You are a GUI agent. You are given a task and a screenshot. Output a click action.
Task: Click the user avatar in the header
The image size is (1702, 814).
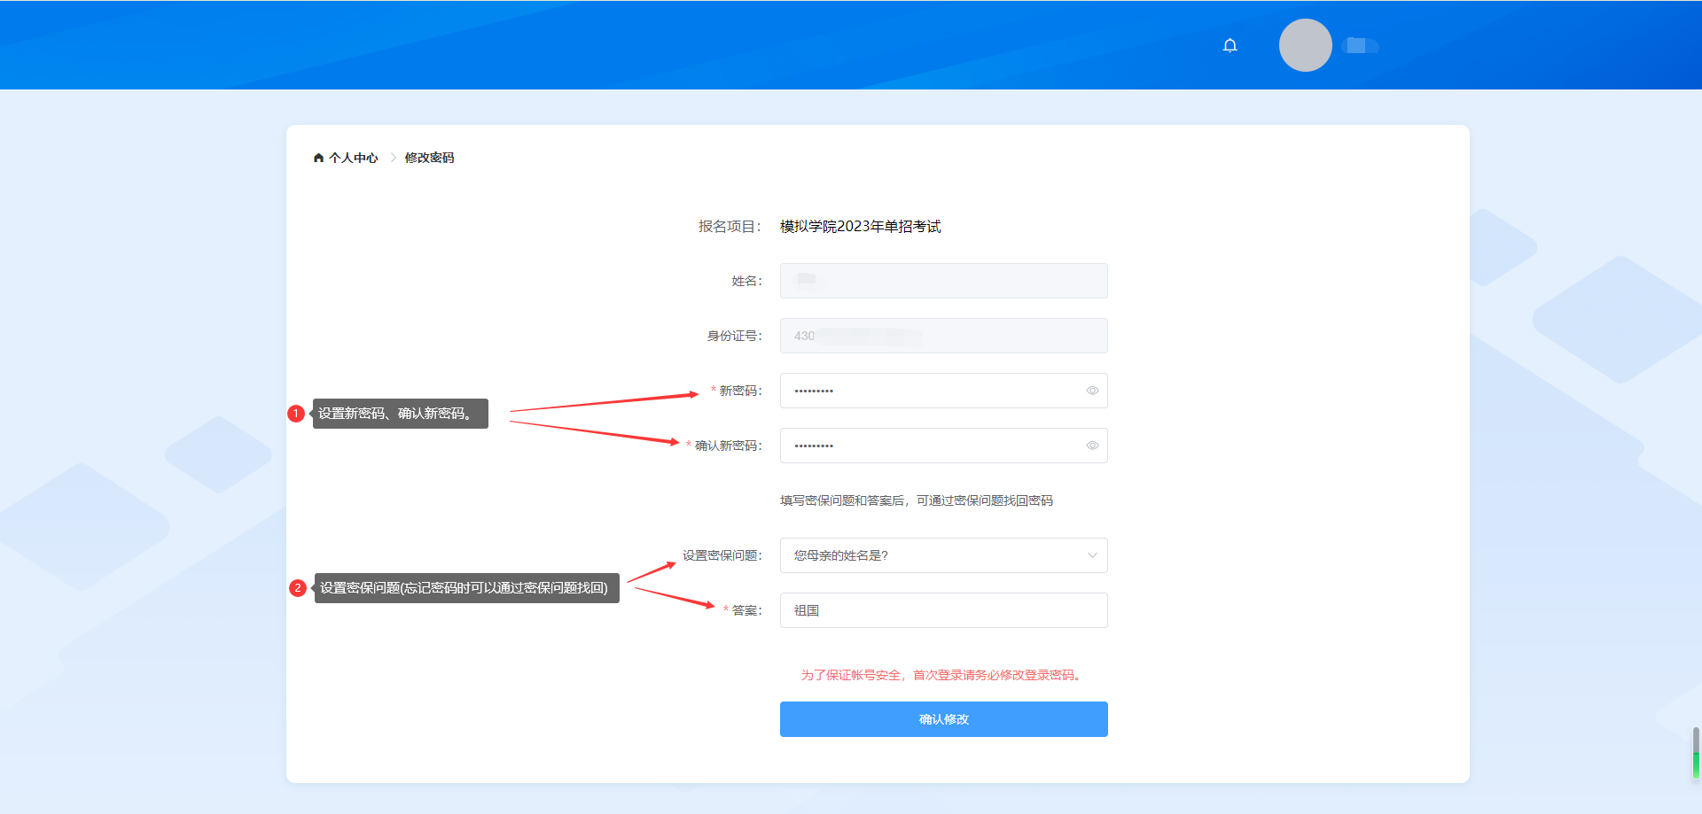tap(1305, 44)
